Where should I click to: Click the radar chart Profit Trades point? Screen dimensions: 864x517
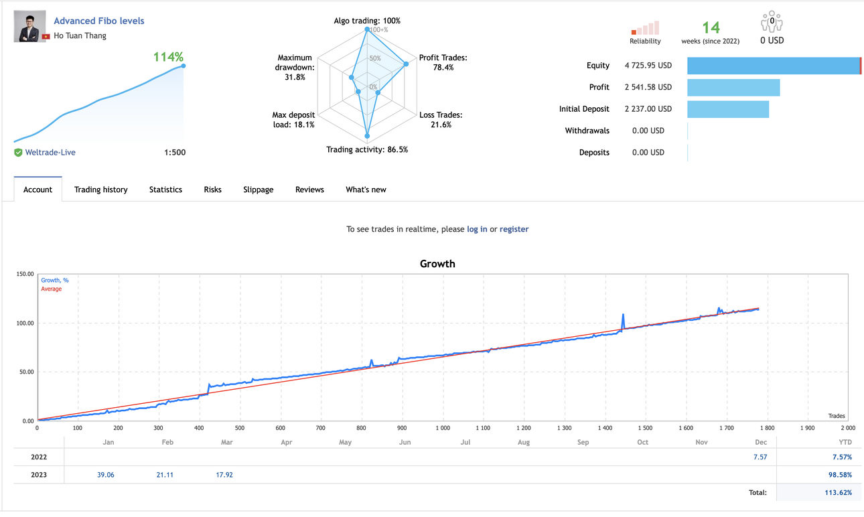pyautogui.click(x=406, y=64)
